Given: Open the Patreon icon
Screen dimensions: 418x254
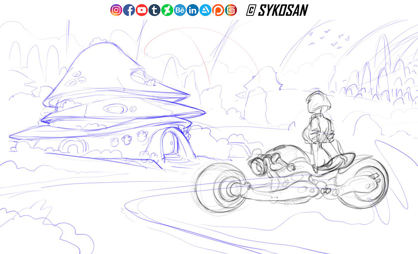Looking at the screenshot, I should (218, 10).
